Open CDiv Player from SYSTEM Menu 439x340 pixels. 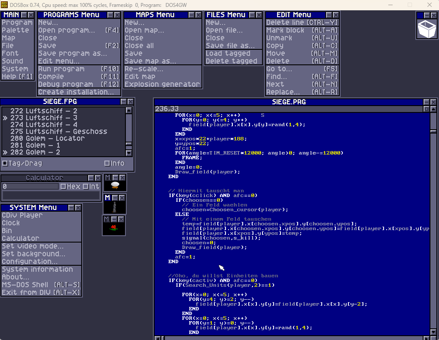(x=41, y=215)
